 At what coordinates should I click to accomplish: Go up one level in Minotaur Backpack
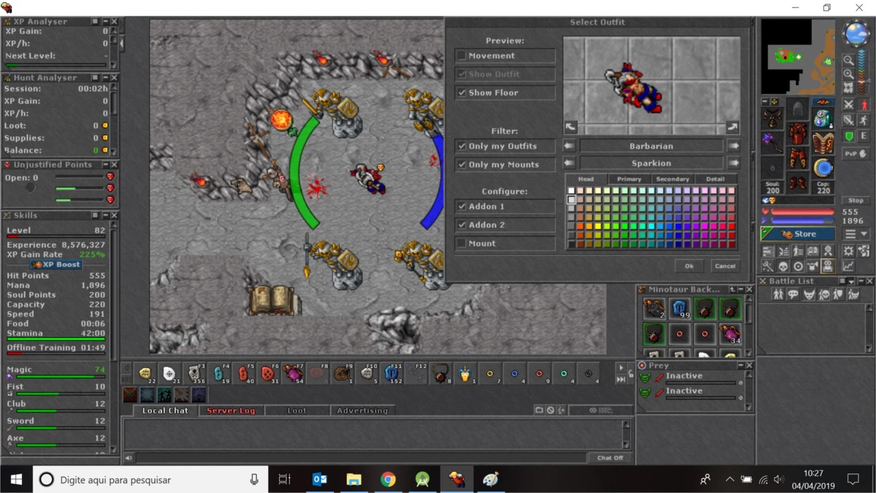(x=733, y=289)
